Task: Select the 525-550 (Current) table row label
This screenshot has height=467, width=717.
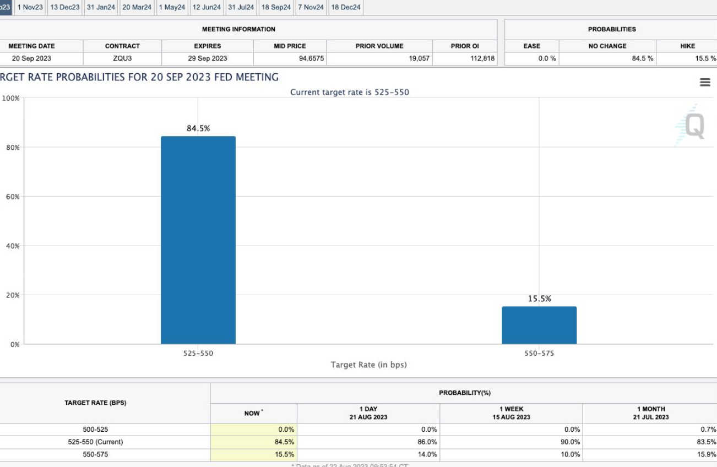Action: tap(95, 442)
